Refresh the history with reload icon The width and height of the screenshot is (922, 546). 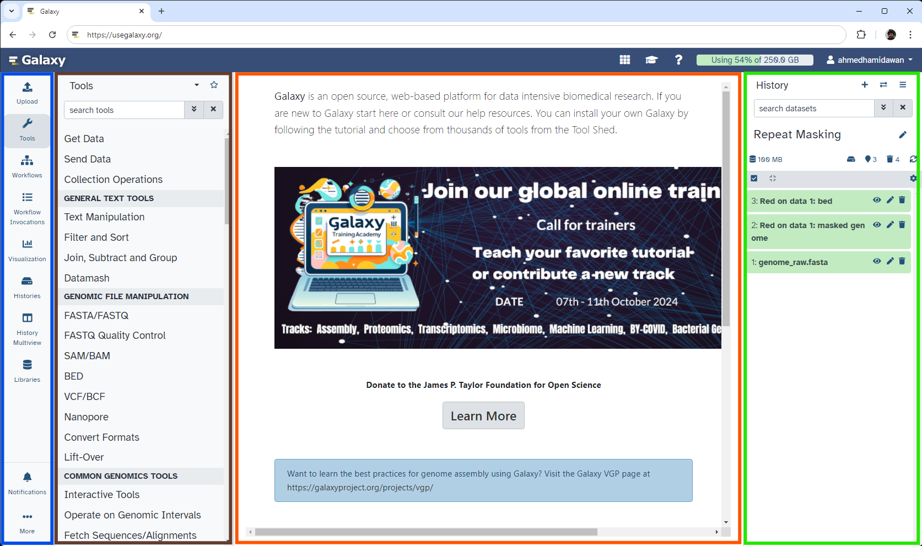tap(913, 159)
